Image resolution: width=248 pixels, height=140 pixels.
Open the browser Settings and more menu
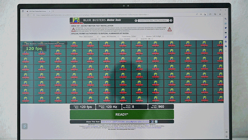[x=225, y=14]
